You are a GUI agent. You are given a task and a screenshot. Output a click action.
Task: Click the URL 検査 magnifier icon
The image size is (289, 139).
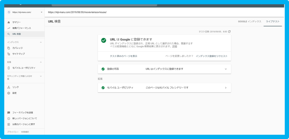point(8,34)
